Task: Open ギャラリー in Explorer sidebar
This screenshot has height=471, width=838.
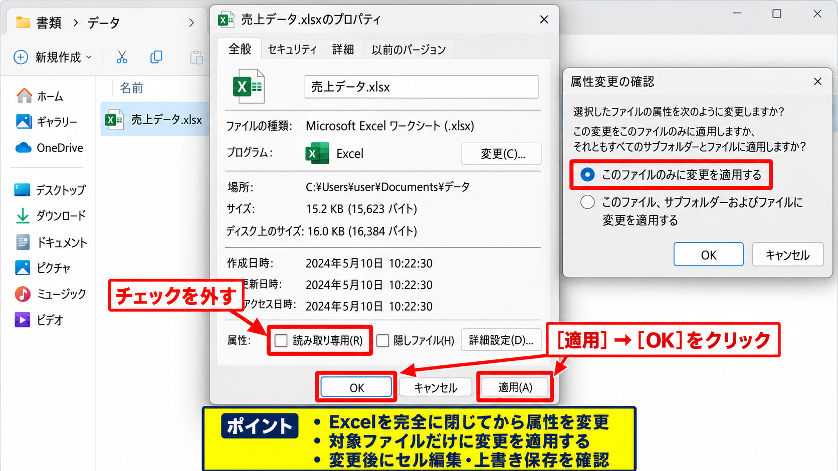Action: [x=47, y=122]
